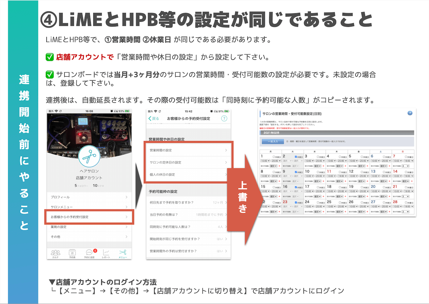
Task: Select the メニュー scissors tab
Action: [123, 254]
